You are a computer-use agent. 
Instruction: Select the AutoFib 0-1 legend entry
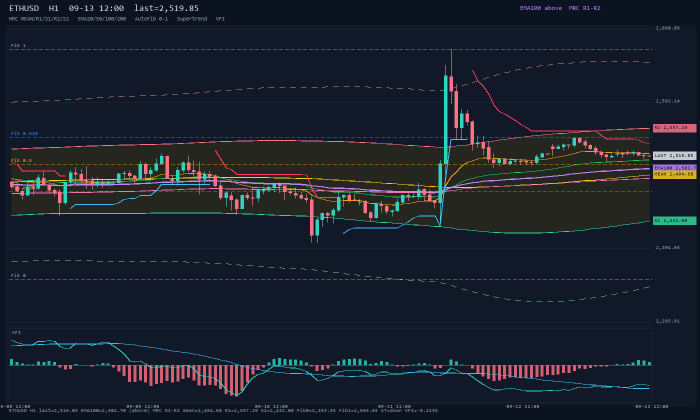pos(151,19)
